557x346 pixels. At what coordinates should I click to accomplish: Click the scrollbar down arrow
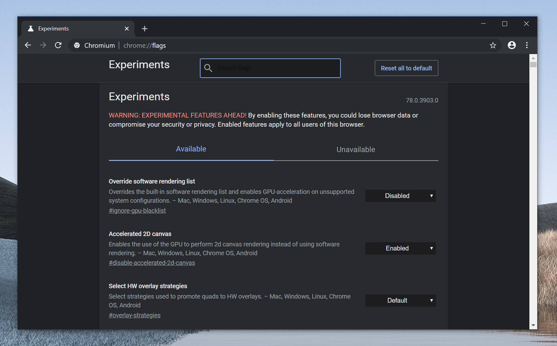pyautogui.click(x=533, y=326)
